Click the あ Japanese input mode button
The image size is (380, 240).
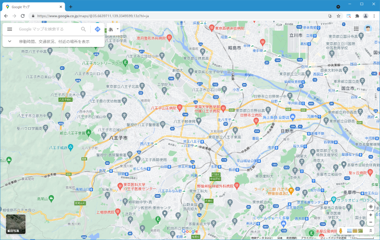111,29
